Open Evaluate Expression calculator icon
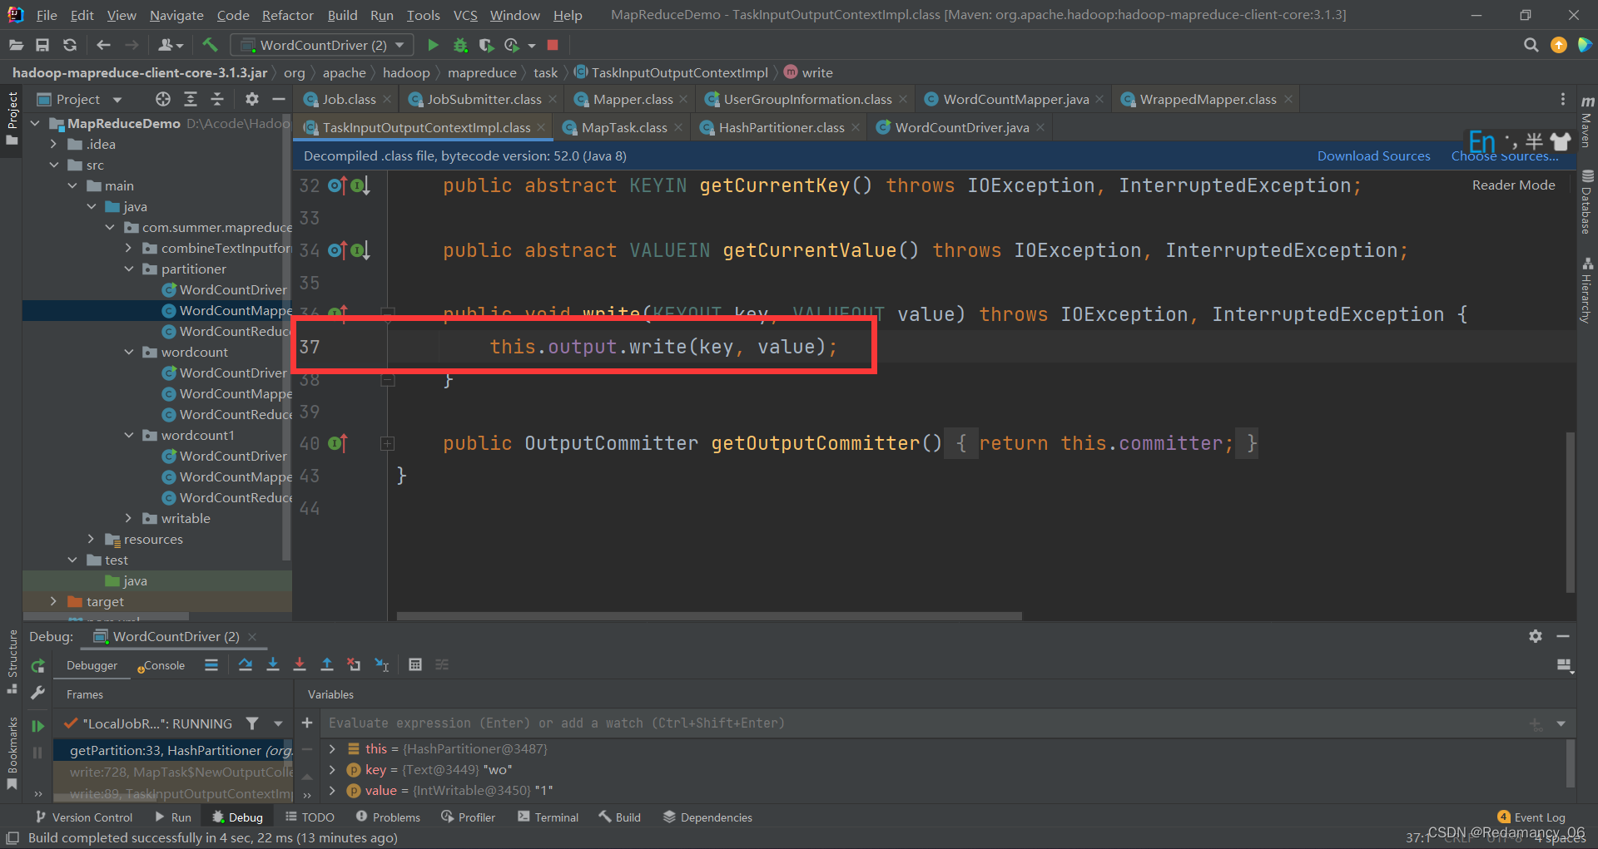 point(415,664)
